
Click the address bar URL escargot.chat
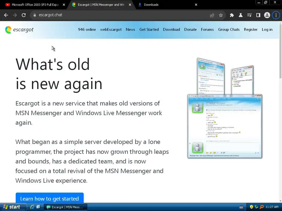tap(51, 15)
